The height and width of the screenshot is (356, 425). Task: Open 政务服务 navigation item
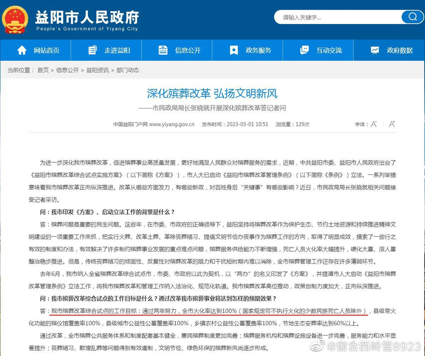(x=247, y=50)
